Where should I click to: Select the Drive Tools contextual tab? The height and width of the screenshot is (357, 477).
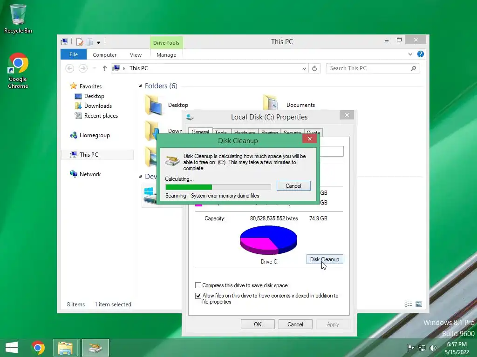click(166, 43)
